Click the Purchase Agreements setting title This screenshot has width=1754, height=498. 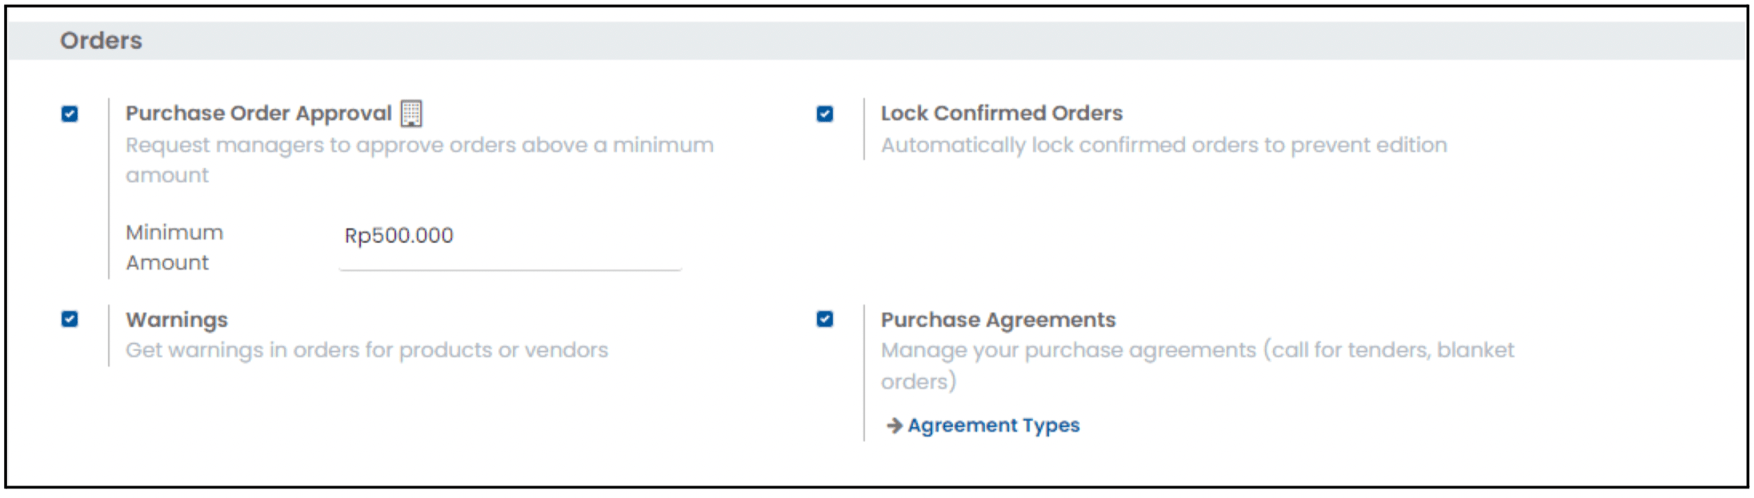998,319
